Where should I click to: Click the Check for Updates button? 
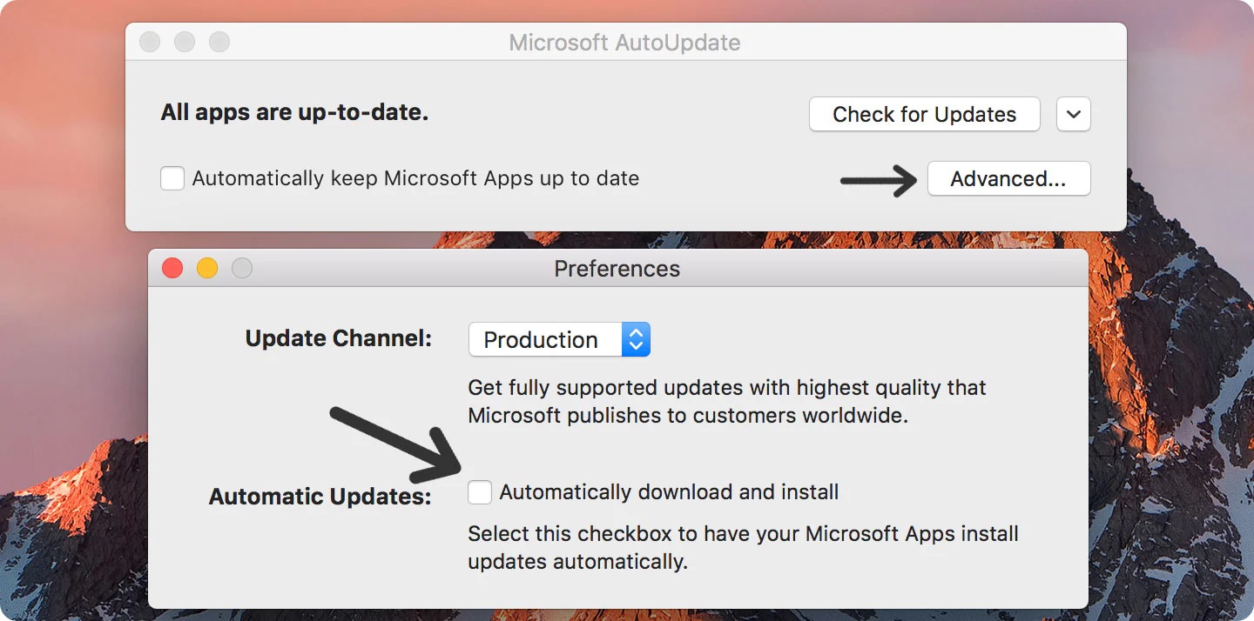[x=924, y=114]
